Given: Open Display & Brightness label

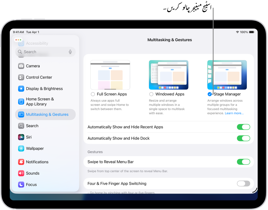Looking at the screenshot, I should click(x=44, y=88).
